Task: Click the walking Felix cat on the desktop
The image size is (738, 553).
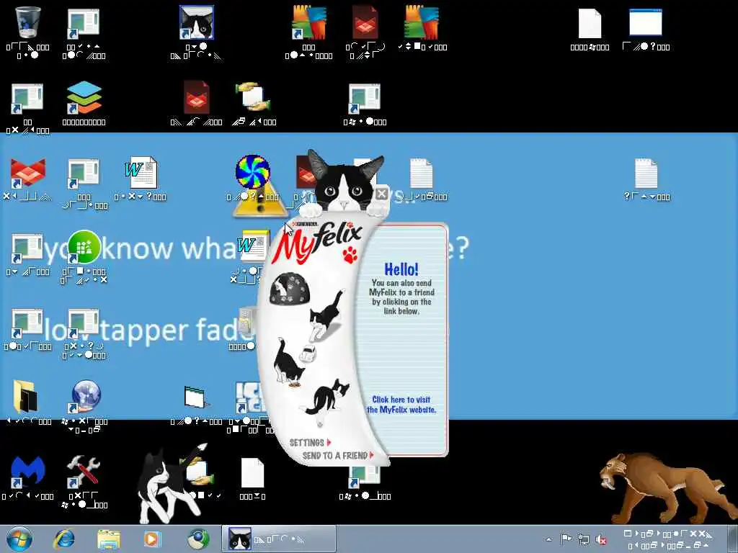Action: 172,485
